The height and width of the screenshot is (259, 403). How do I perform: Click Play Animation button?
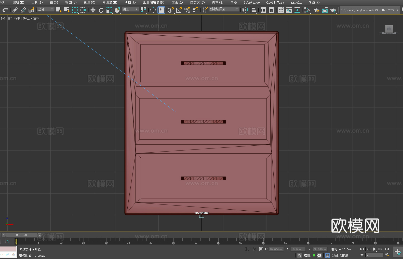pos(374,249)
